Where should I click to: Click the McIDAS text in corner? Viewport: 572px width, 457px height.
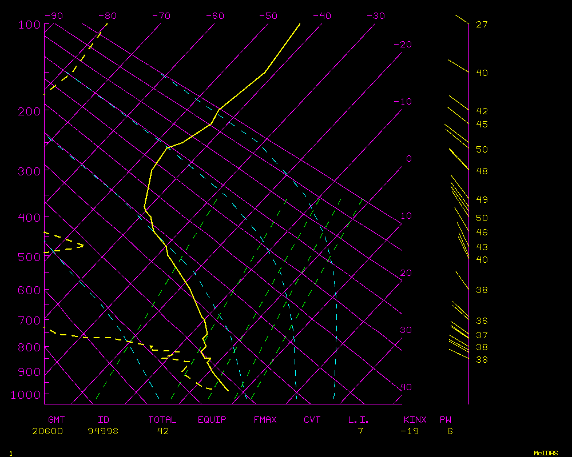(546, 453)
